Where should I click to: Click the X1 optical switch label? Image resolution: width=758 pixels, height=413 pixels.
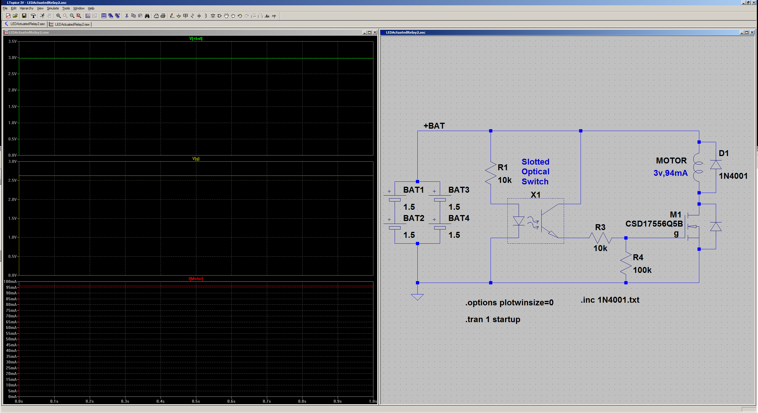(x=535, y=195)
